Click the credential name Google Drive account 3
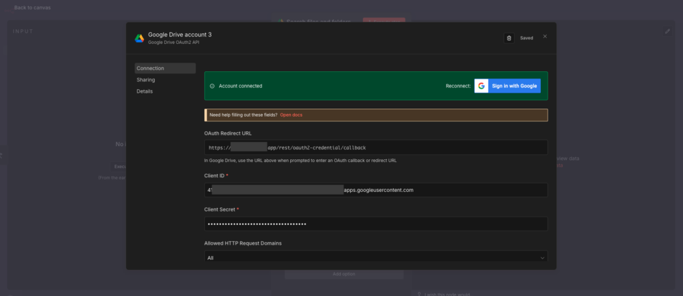 [179, 34]
